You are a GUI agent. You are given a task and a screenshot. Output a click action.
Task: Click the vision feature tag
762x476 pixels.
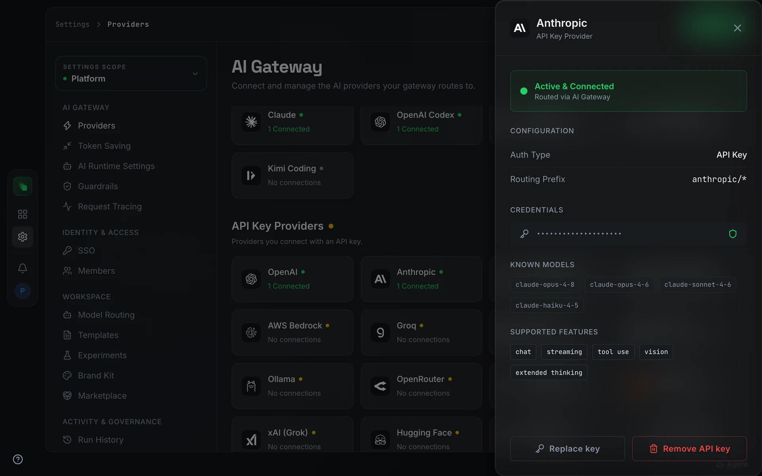(656, 352)
